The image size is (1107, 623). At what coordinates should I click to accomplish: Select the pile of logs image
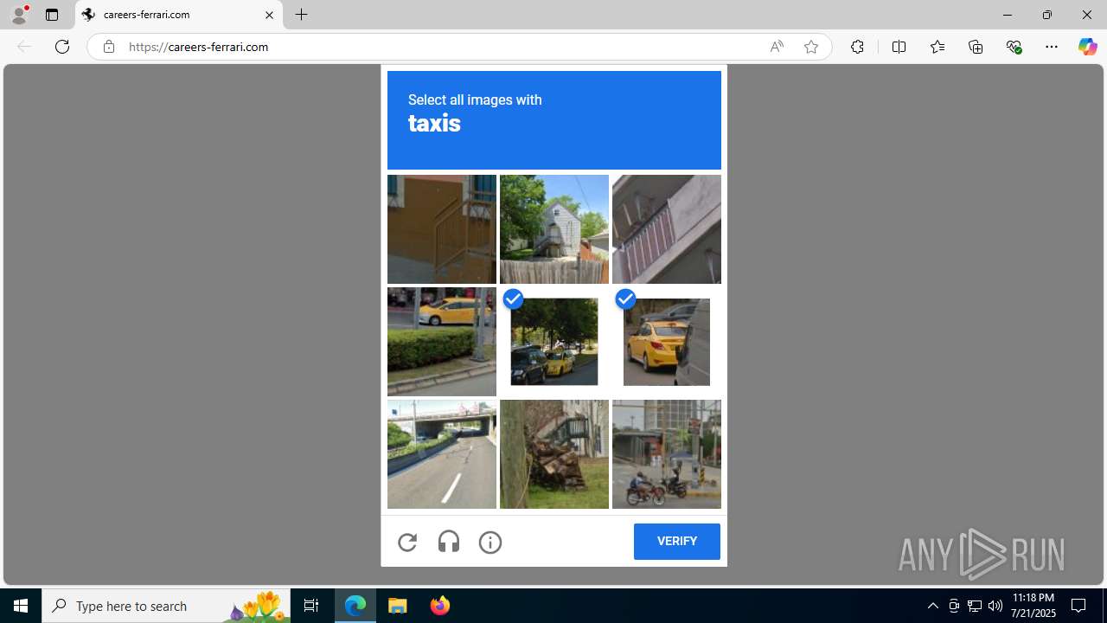coord(554,454)
